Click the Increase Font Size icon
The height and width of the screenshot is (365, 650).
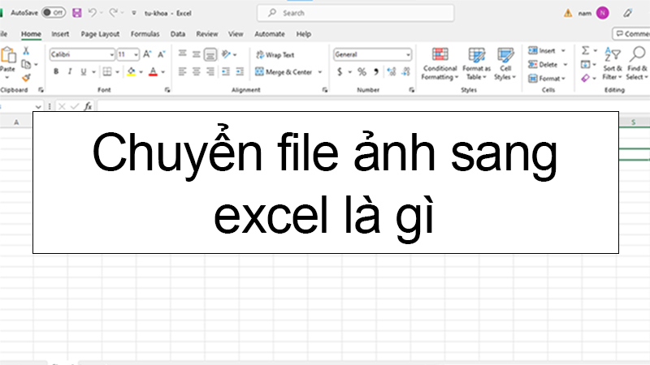pos(147,54)
